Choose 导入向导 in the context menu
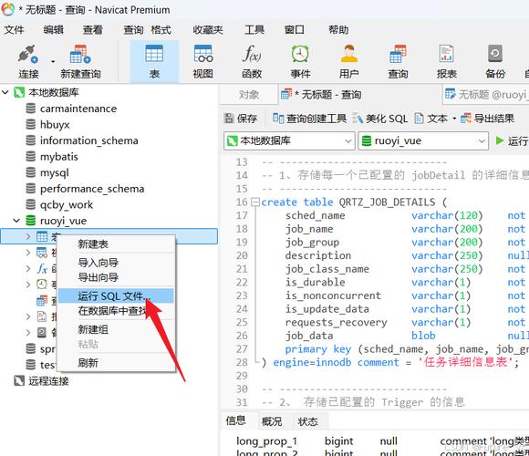 coord(116,263)
